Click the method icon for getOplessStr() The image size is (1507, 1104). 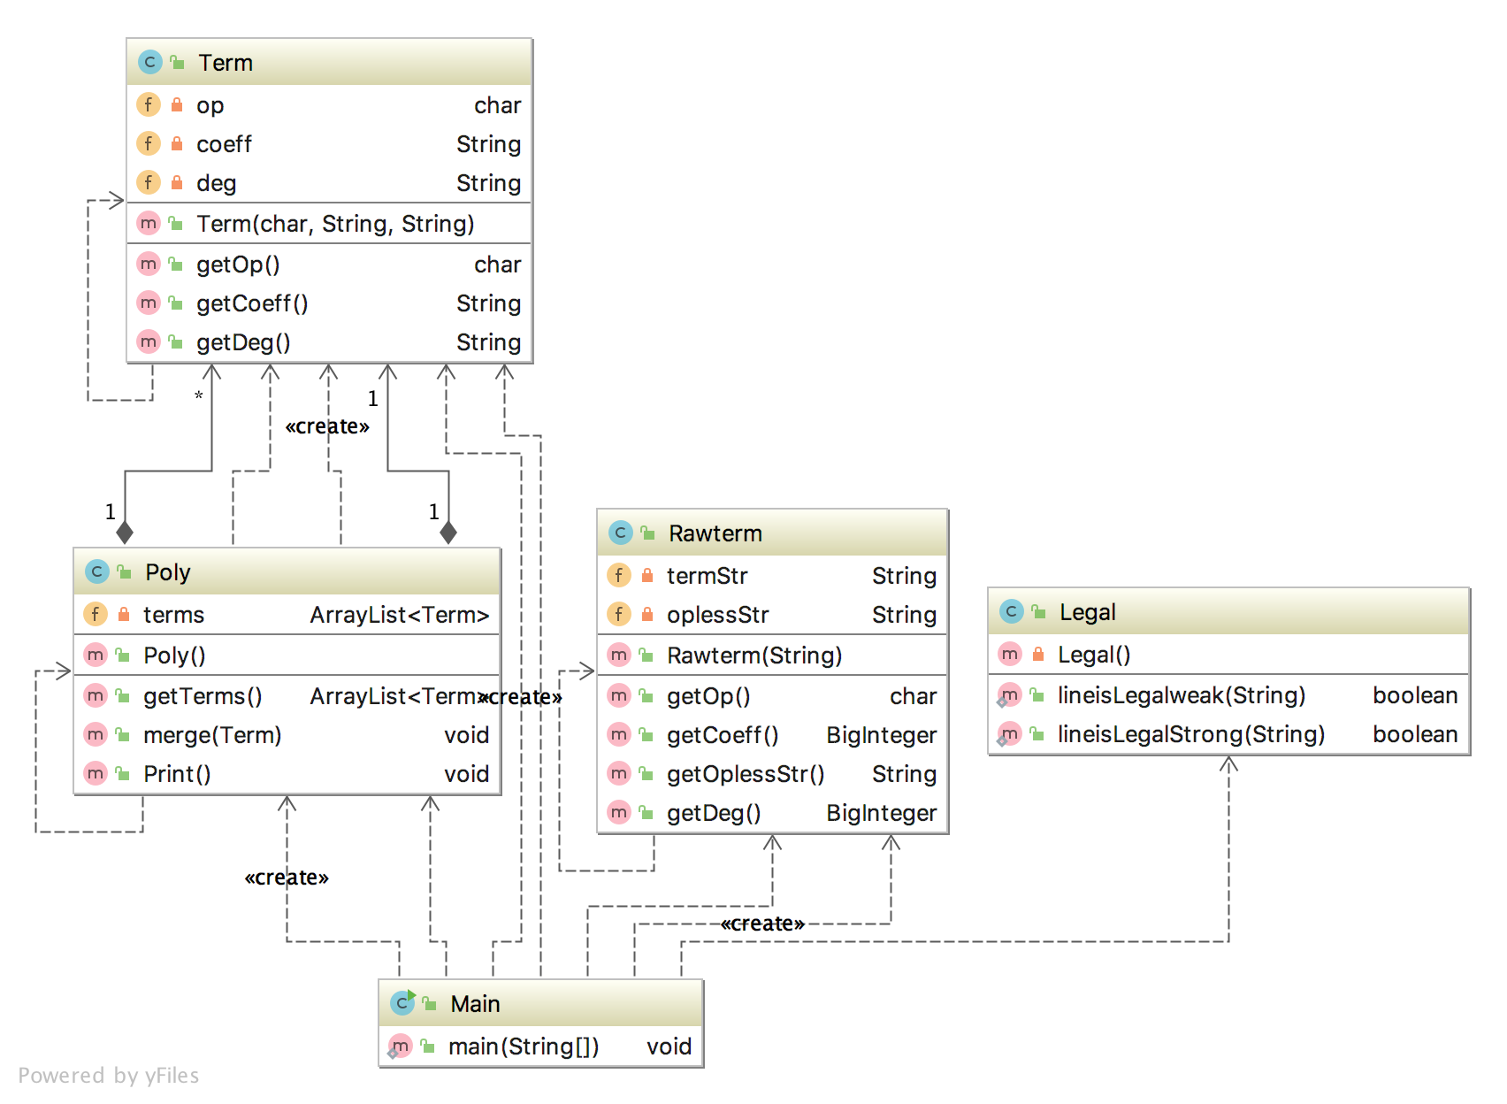coord(618,773)
